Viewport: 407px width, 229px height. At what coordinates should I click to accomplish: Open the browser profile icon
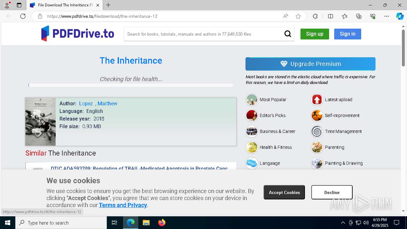(7, 5)
